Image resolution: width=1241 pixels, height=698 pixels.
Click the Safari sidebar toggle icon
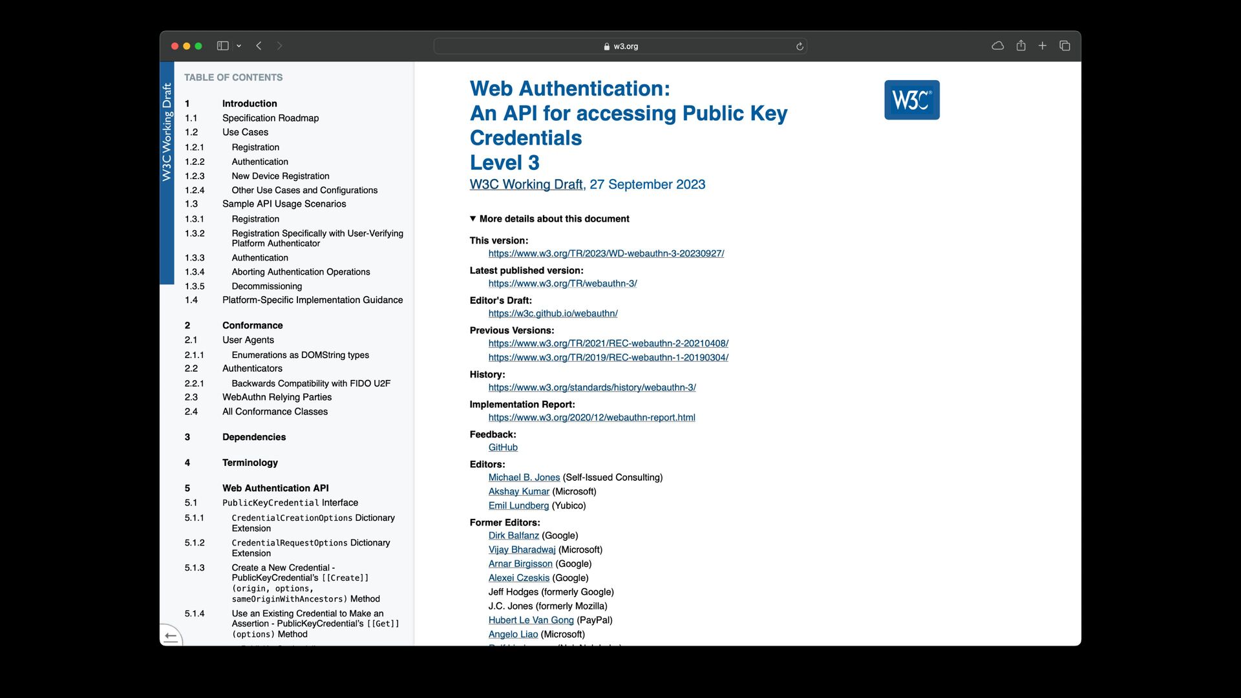(x=222, y=46)
